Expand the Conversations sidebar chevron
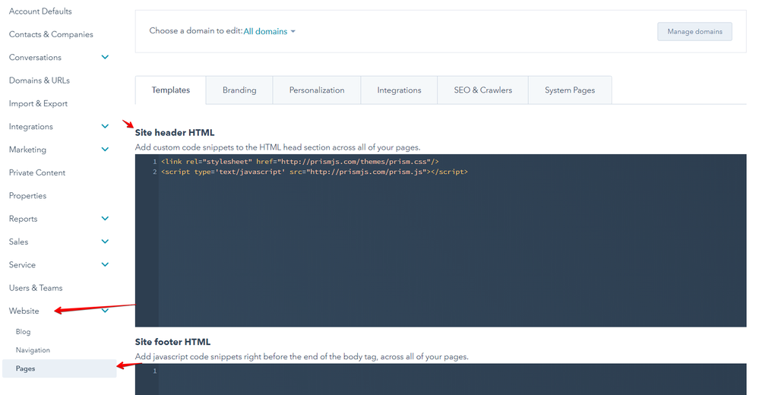This screenshot has width=759, height=395. [x=105, y=58]
